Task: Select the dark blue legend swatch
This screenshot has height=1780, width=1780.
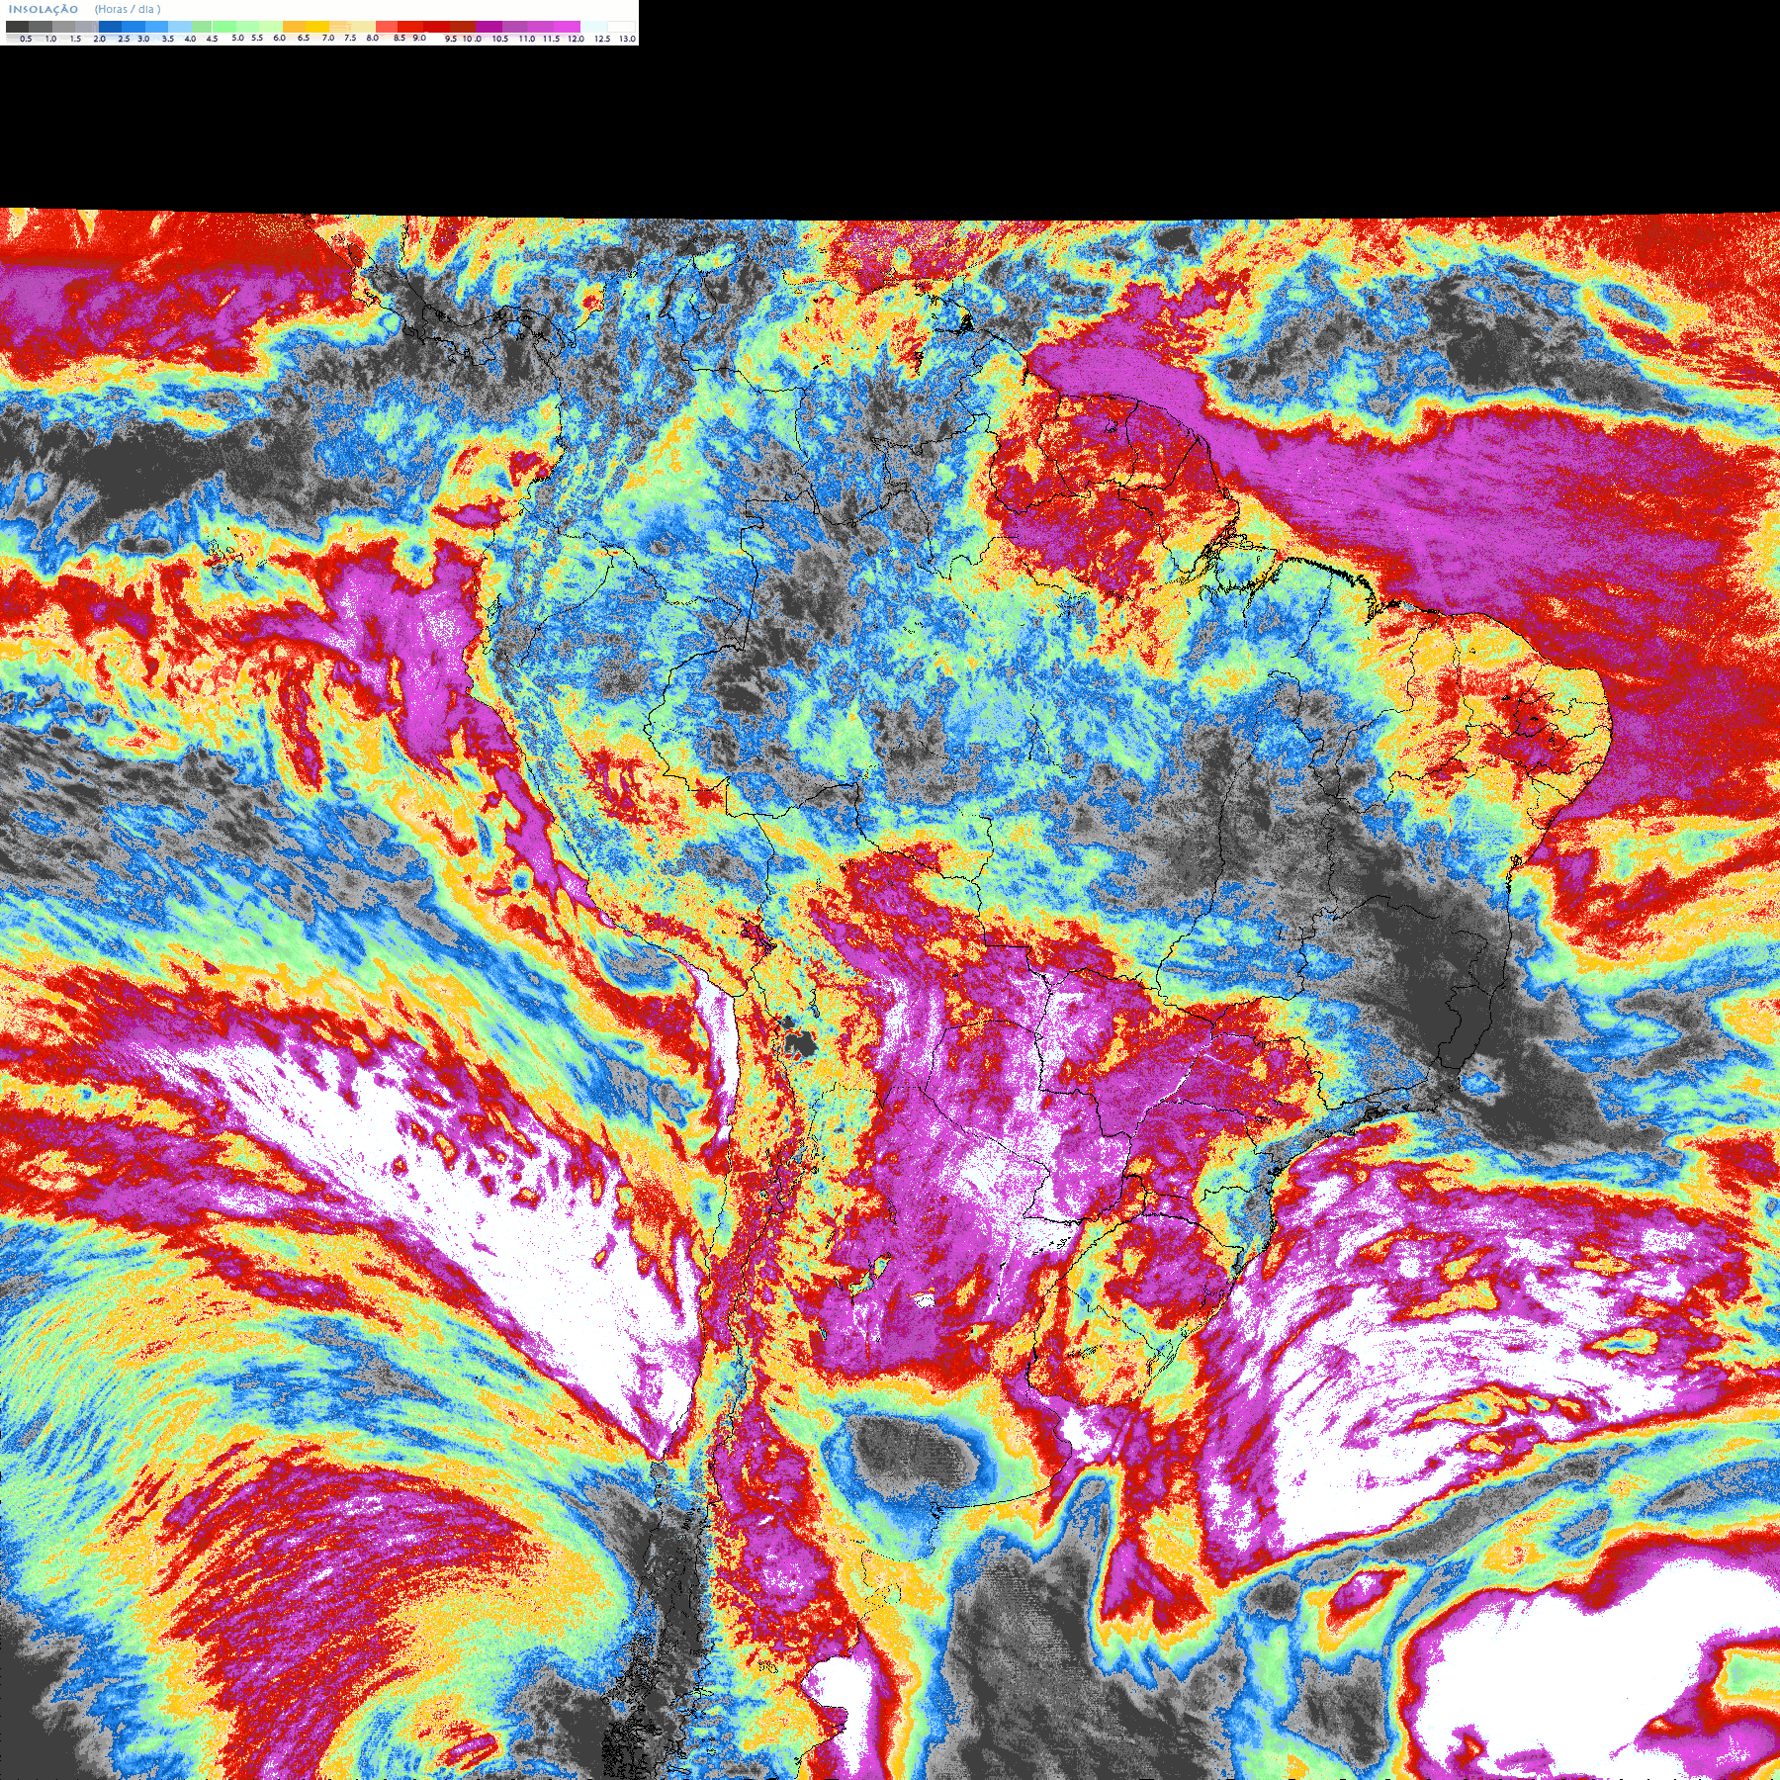Action: [x=110, y=27]
